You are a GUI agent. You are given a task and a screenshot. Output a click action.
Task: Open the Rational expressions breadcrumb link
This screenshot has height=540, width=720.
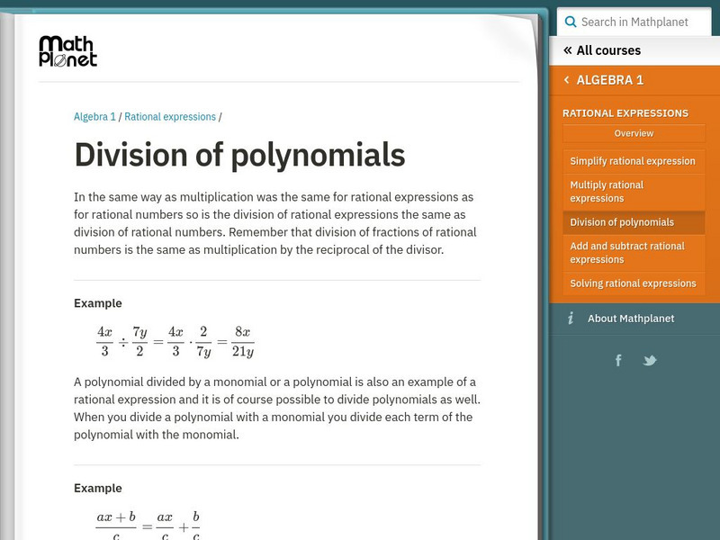point(167,116)
